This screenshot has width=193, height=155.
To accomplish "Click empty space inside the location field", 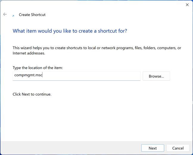I will [x=91, y=76].
